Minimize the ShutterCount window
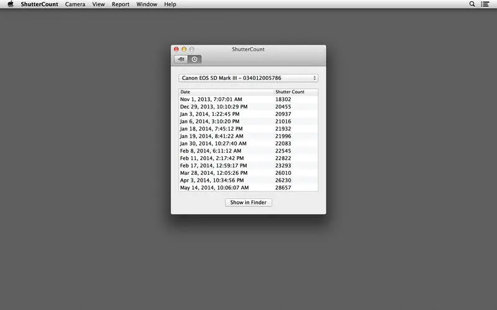This screenshot has height=310, width=497. (184, 50)
